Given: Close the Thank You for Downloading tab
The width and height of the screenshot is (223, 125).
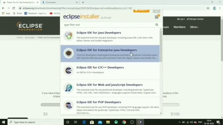Looking at the screenshot, I should (38, 2).
